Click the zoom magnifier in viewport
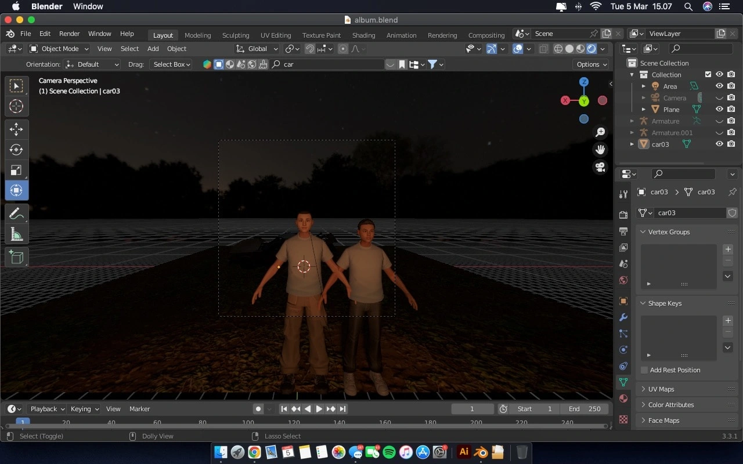The width and height of the screenshot is (743, 464). point(600,132)
